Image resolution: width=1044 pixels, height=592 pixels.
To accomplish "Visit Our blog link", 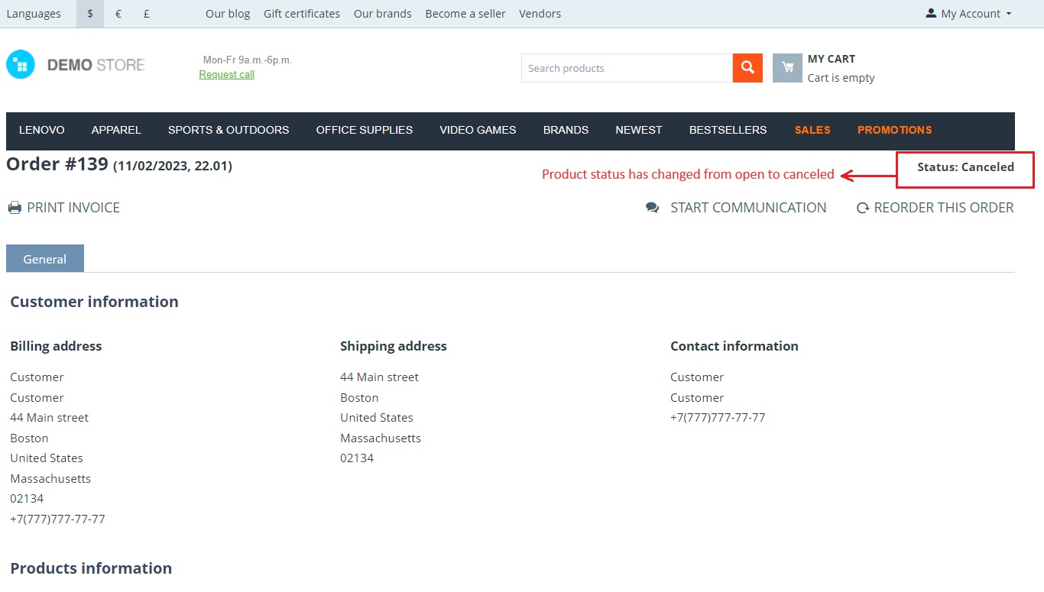I will click(228, 14).
